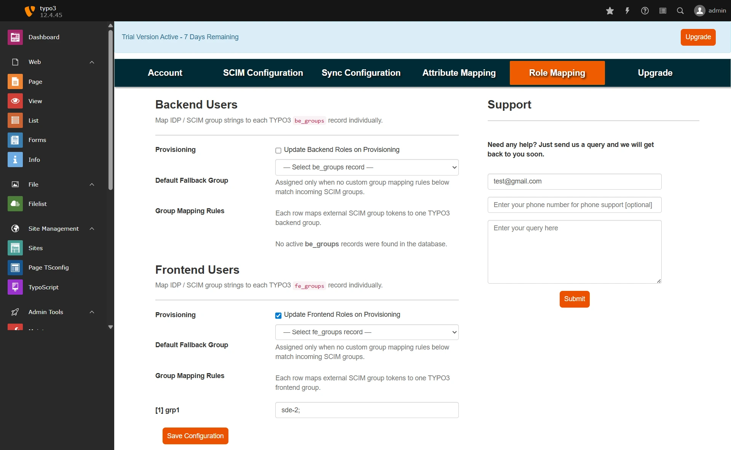Screen dimensions: 731x450
Task: Click the Admin Tools rocket icon
Action: (15, 312)
